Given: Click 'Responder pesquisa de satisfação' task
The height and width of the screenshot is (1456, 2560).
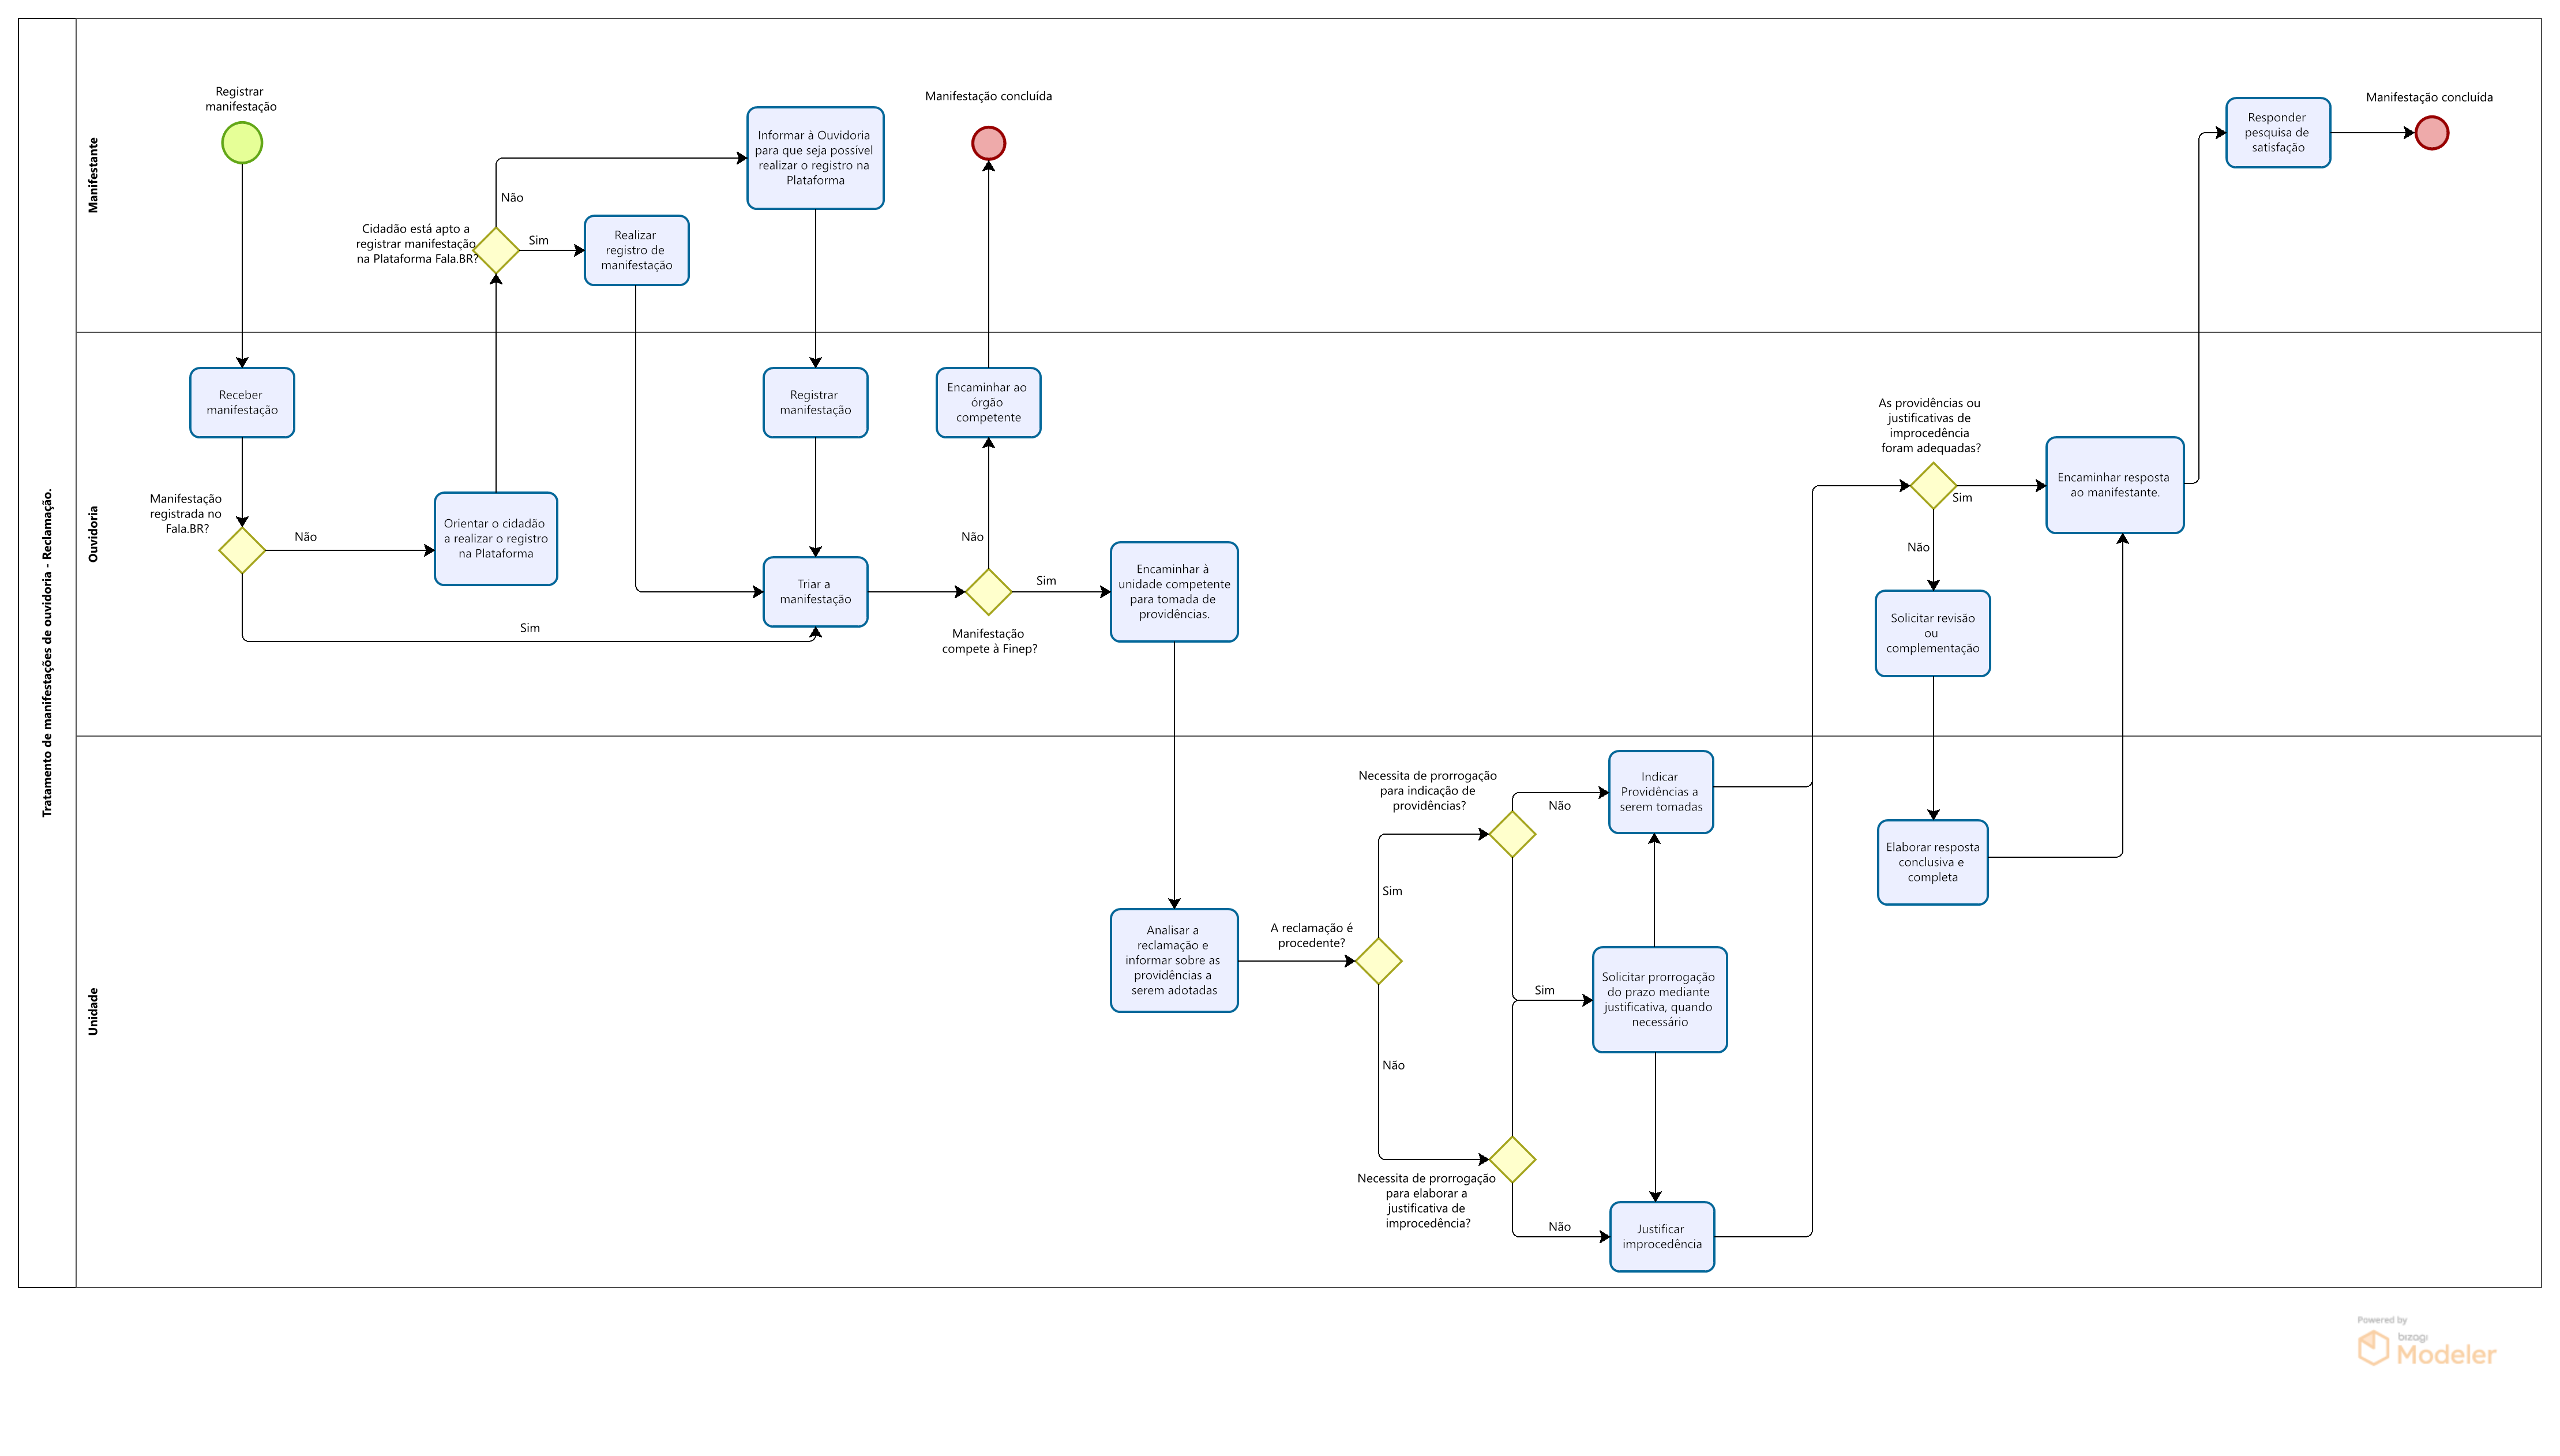Looking at the screenshot, I should tap(2277, 133).
